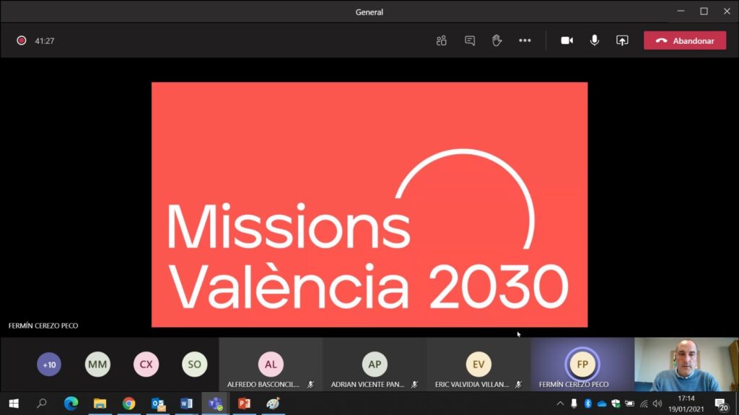Select the EV avatar of Eric Valvidia
The image size is (739, 415).
[x=478, y=364]
